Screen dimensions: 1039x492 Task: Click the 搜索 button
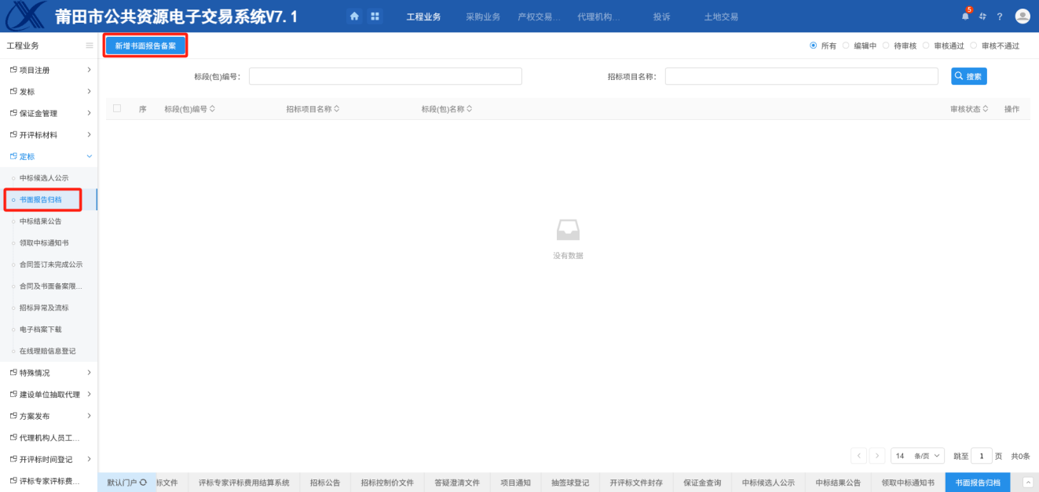point(968,76)
